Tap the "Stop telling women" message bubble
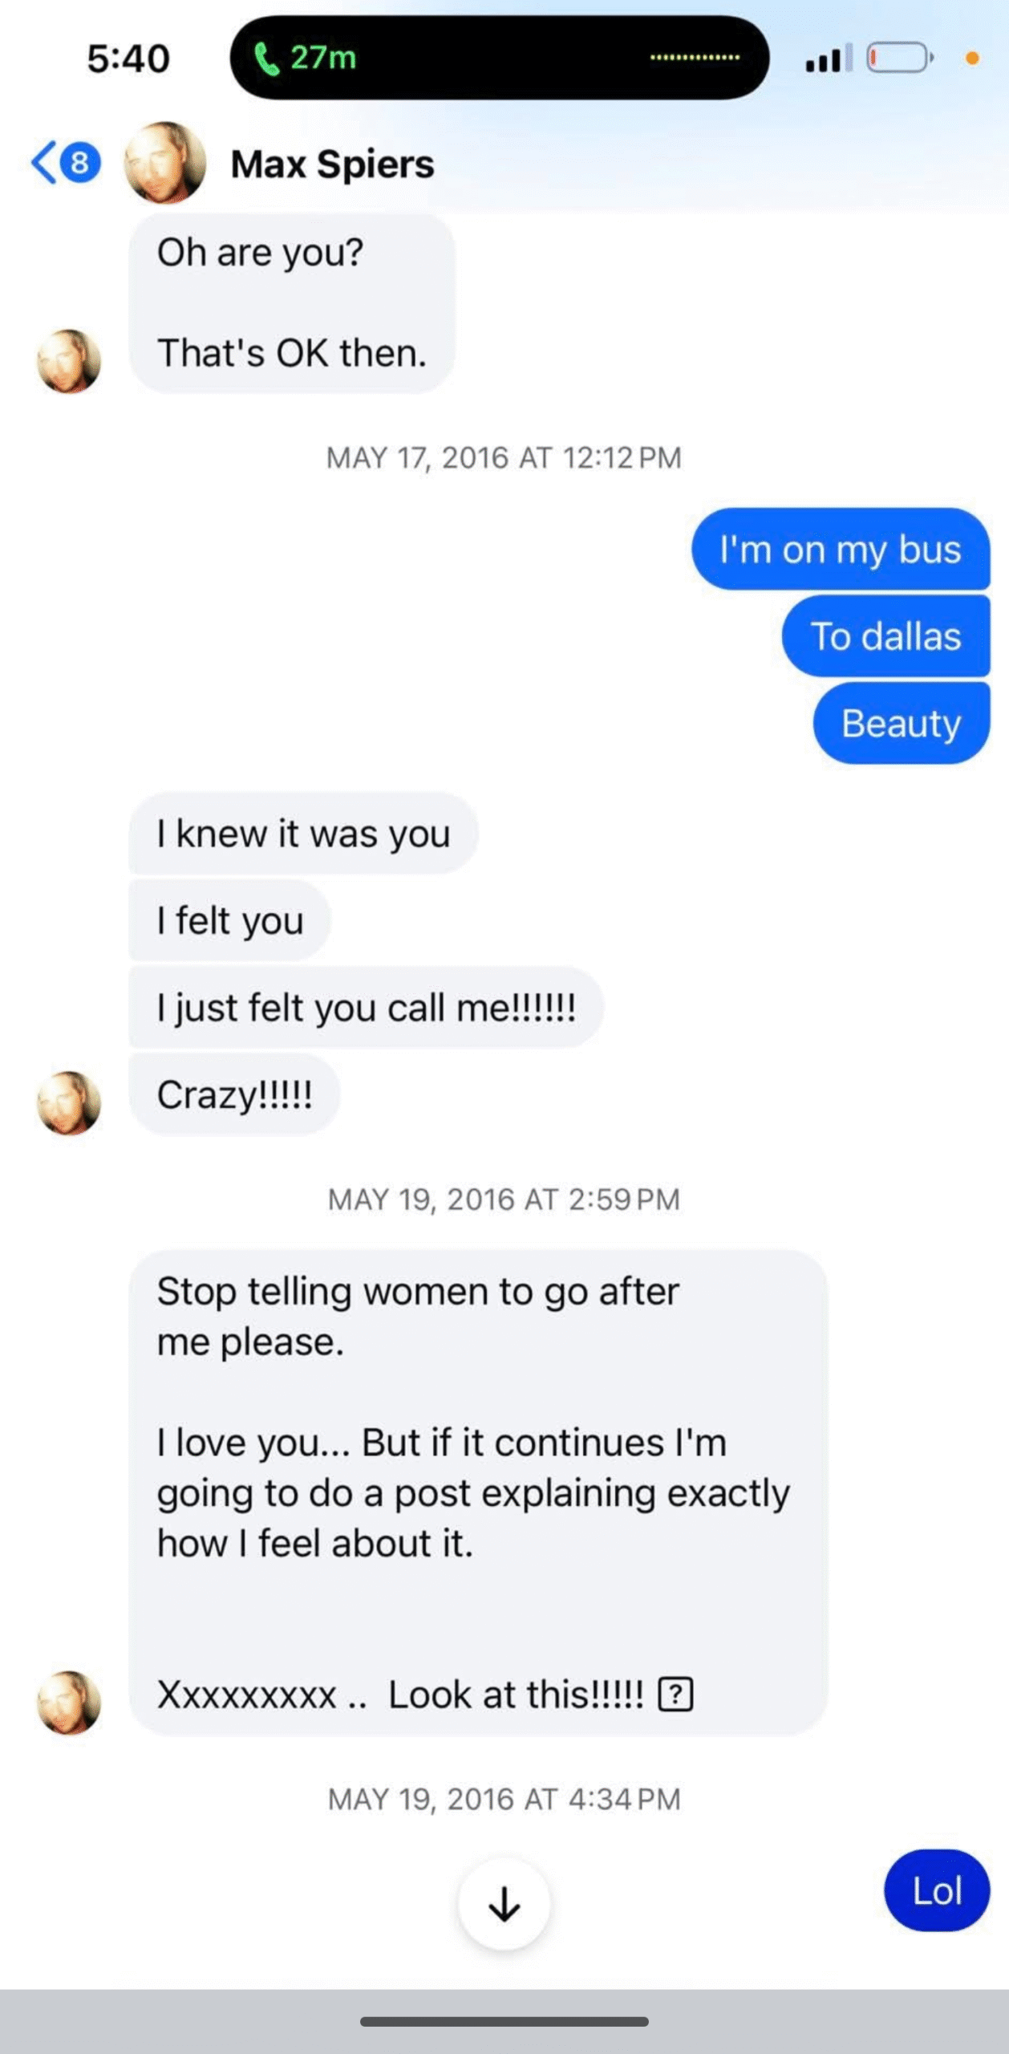Viewport: 1009px width, 2054px height. 477,1492
